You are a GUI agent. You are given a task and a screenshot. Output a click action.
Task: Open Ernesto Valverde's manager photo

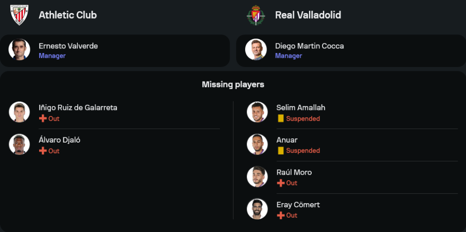[19, 50]
